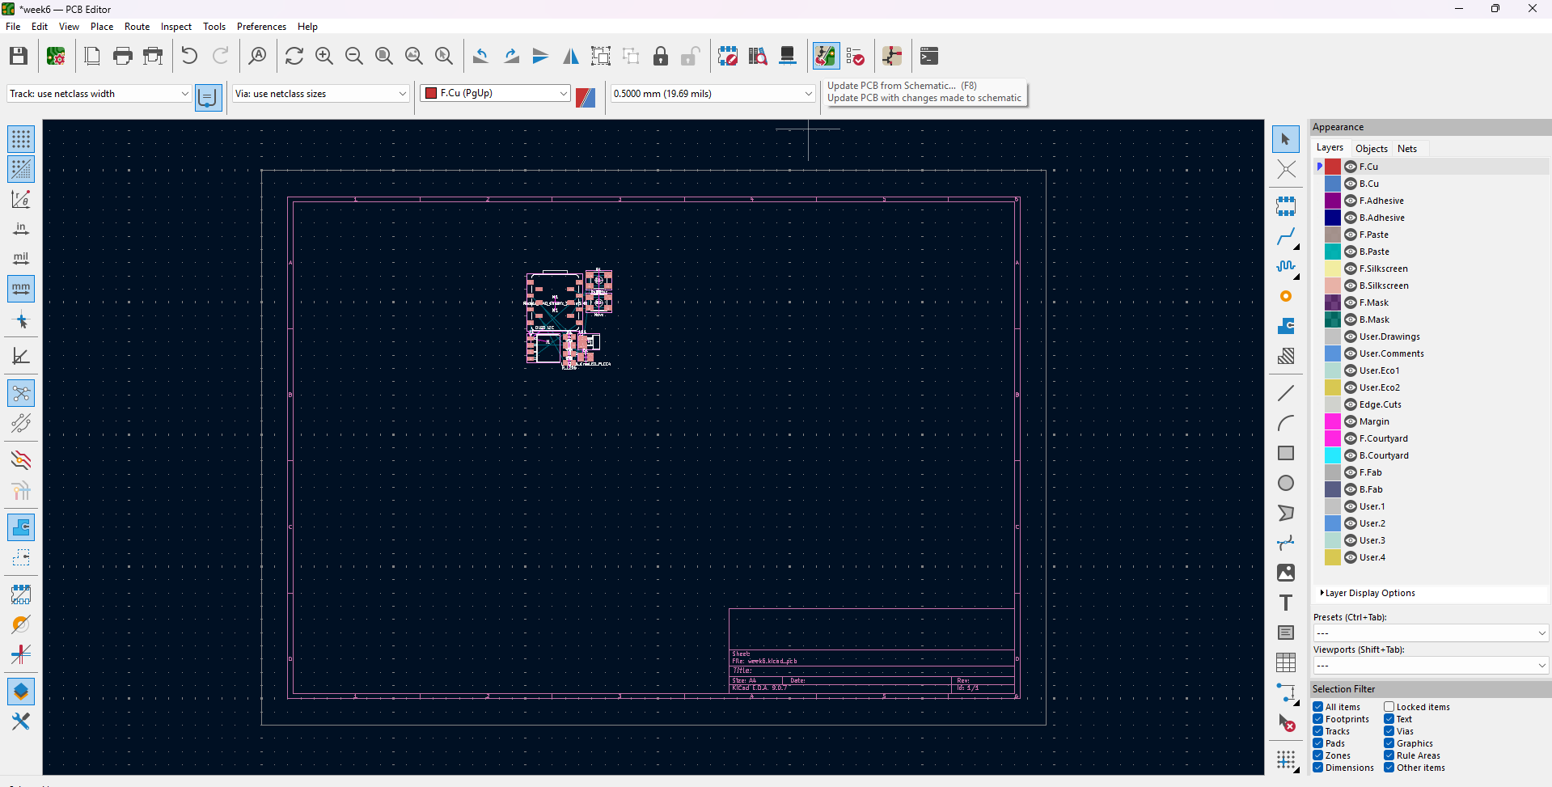Click the F.Silkscreen color swatch

click(1332, 269)
